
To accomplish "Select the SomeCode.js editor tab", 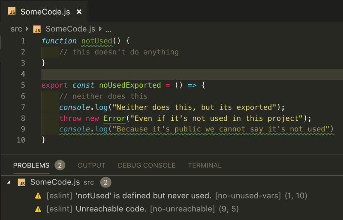I will [44, 12].
